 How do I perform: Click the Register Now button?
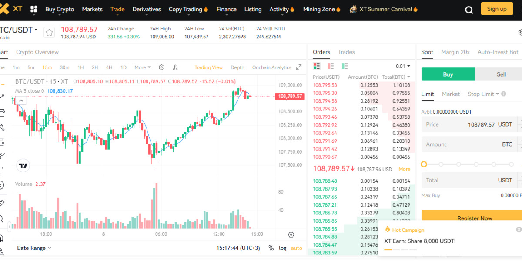pyautogui.click(x=475, y=218)
